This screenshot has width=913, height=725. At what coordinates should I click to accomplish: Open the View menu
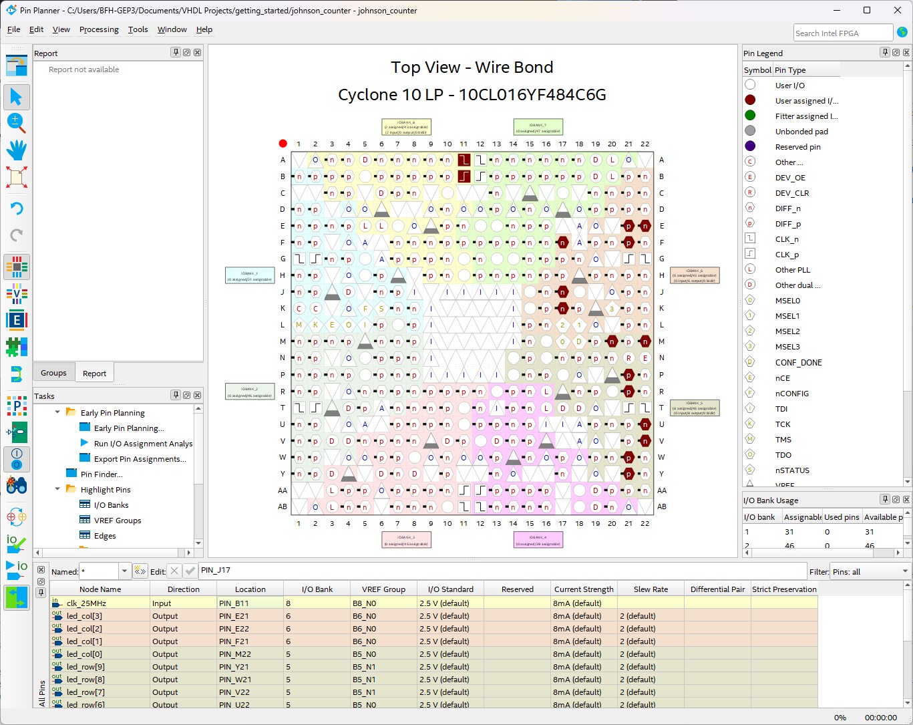click(x=61, y=29)
